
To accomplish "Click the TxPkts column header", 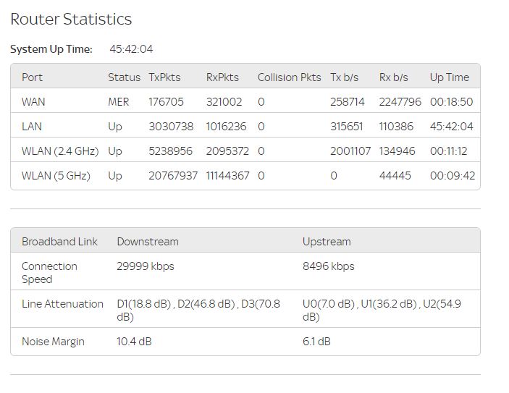I will 164,77.
